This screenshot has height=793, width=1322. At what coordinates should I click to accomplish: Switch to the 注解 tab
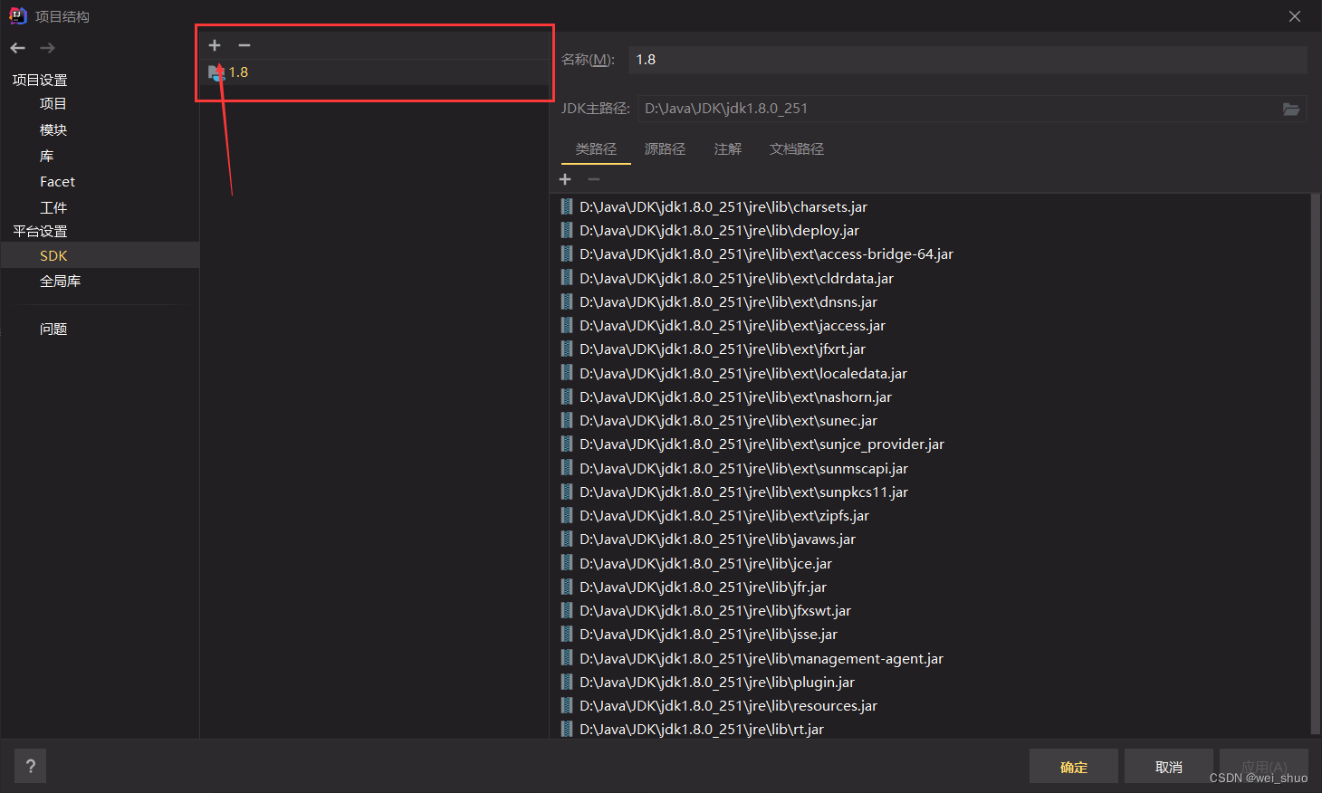point(728,149)
